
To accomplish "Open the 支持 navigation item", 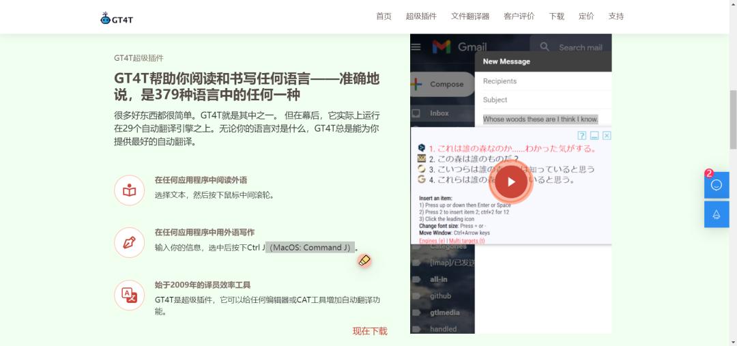I will point(616,16).
